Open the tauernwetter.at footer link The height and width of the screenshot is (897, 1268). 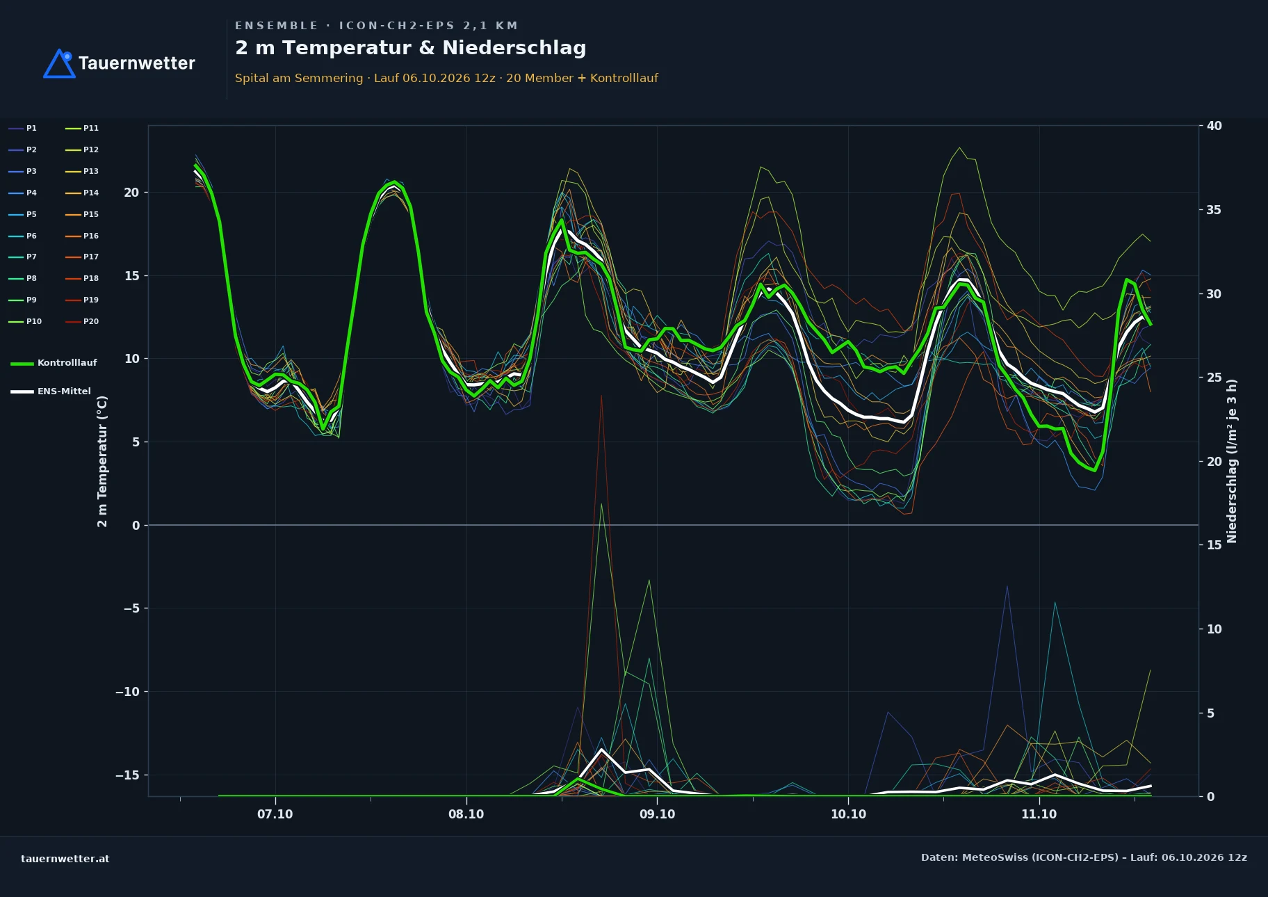tap(65, 859)
